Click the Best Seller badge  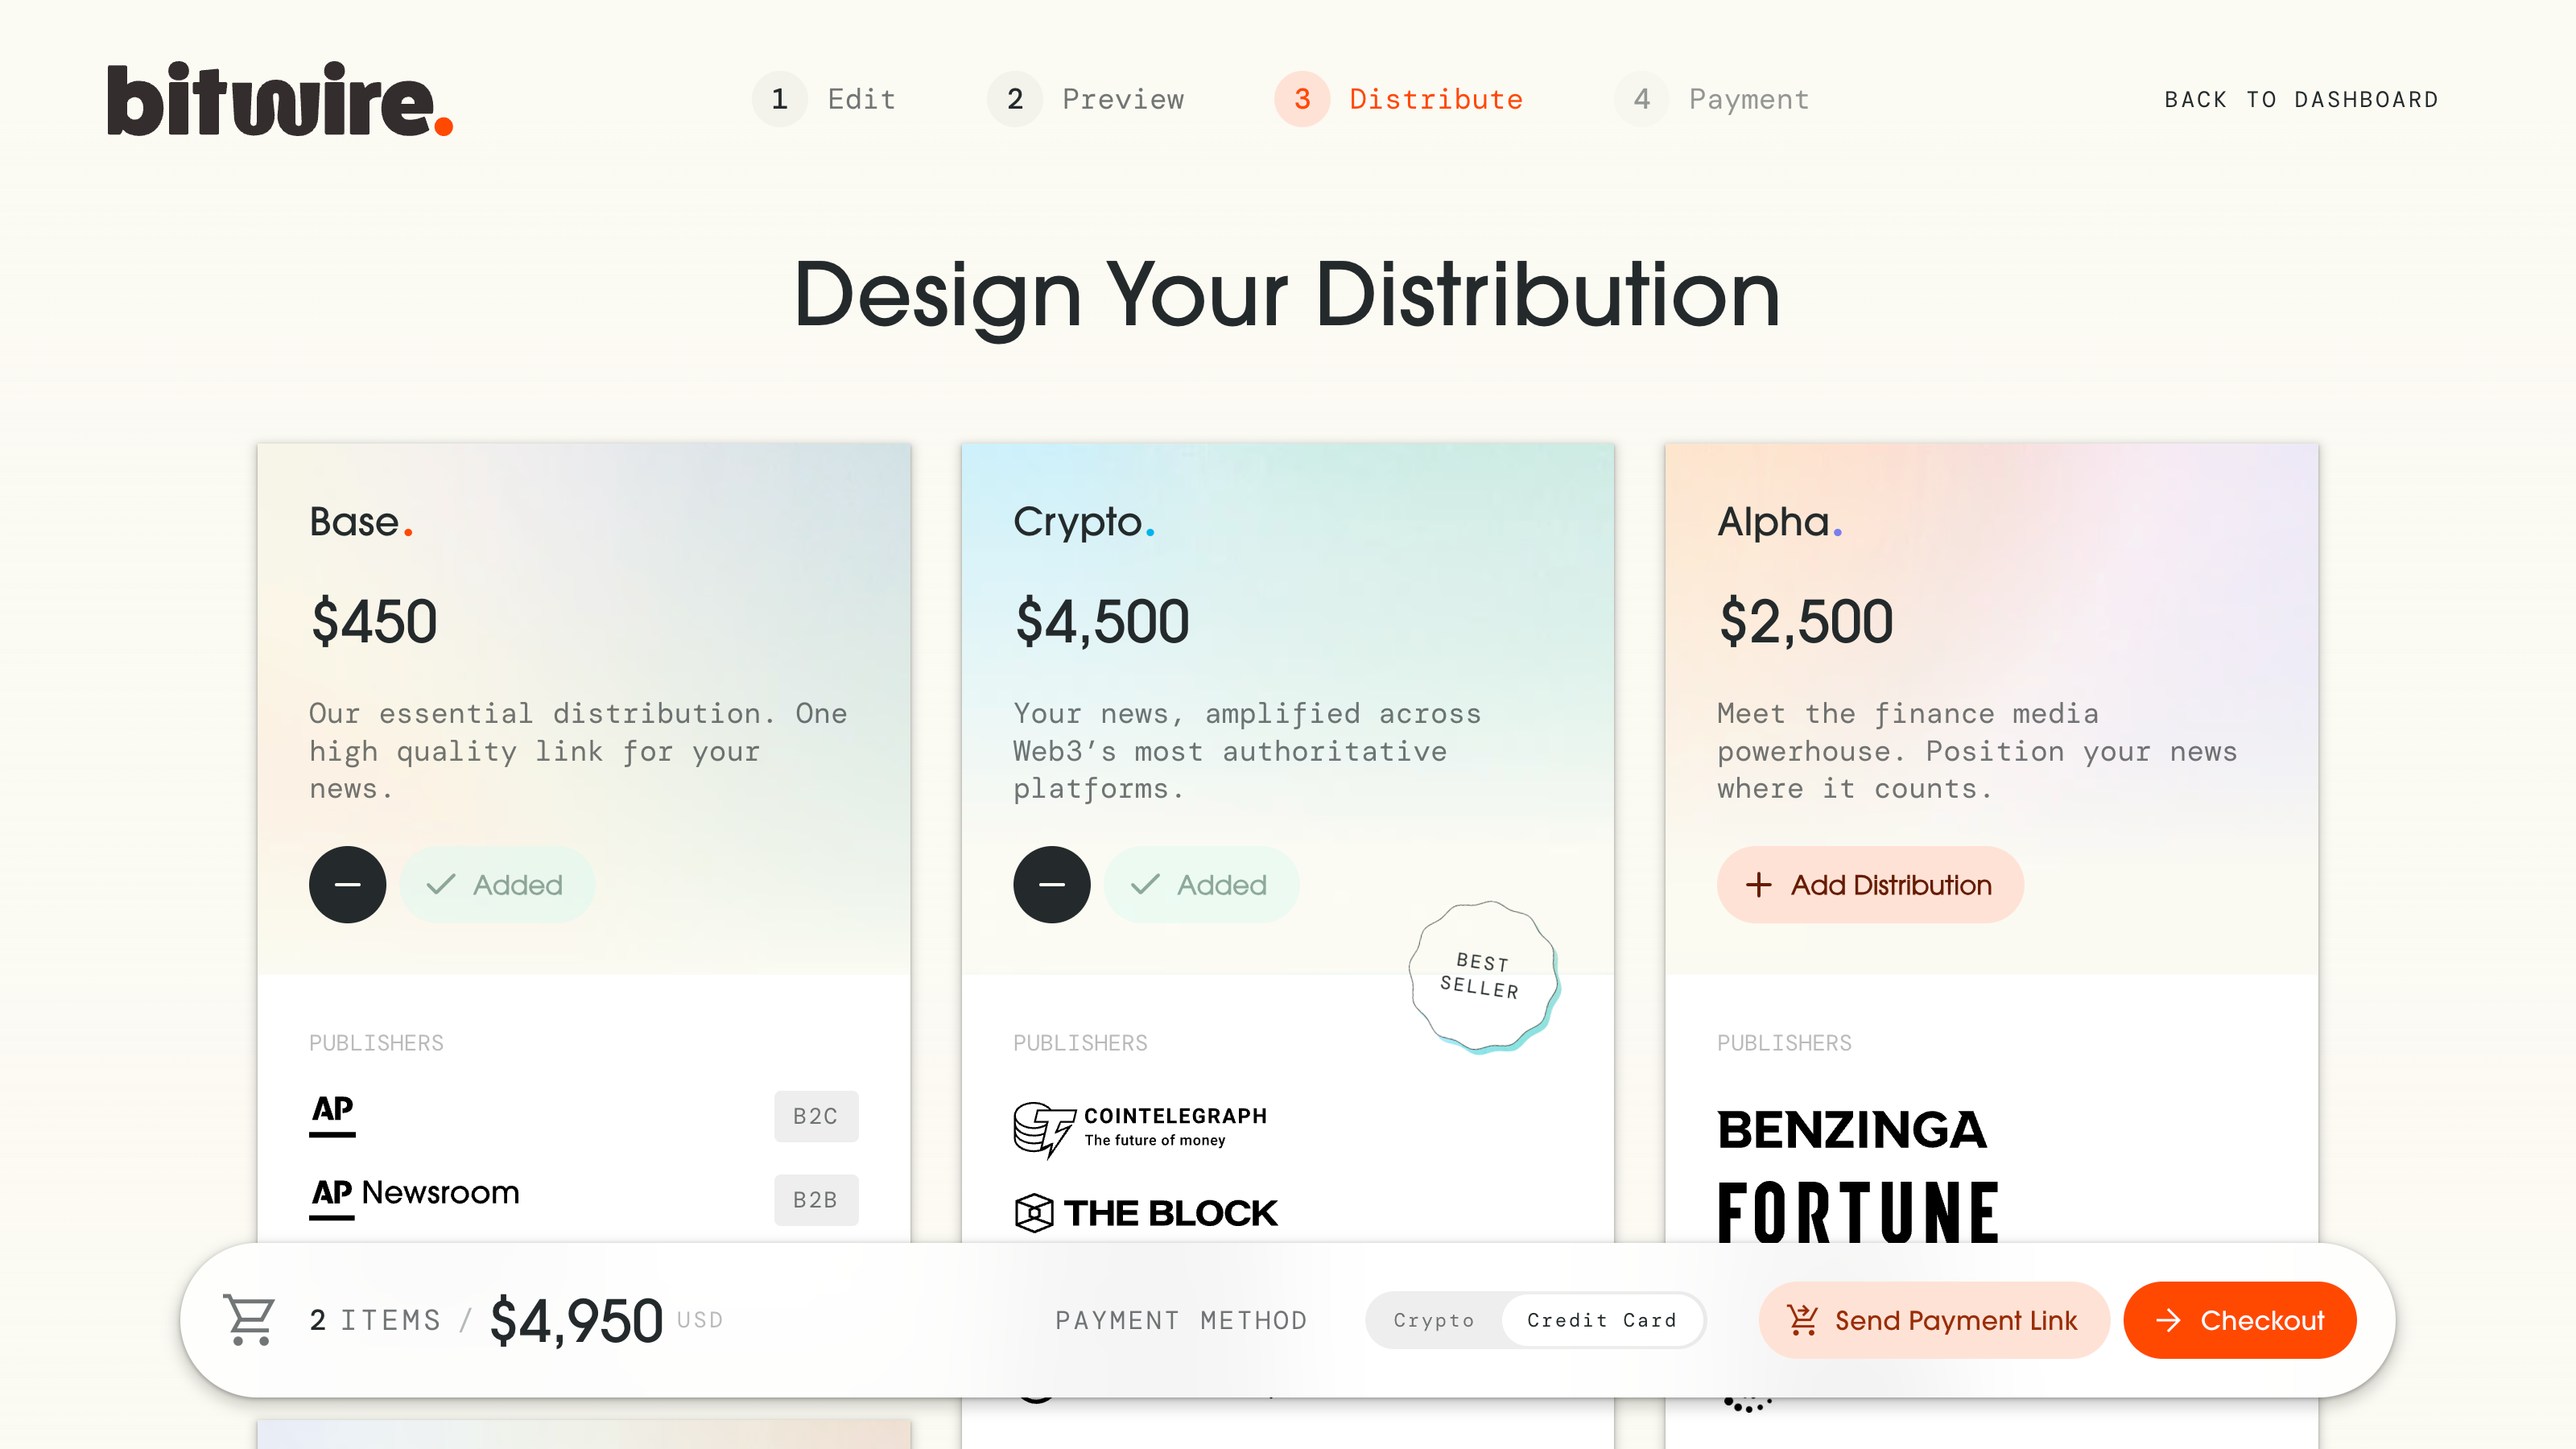tap(1482, 976)
